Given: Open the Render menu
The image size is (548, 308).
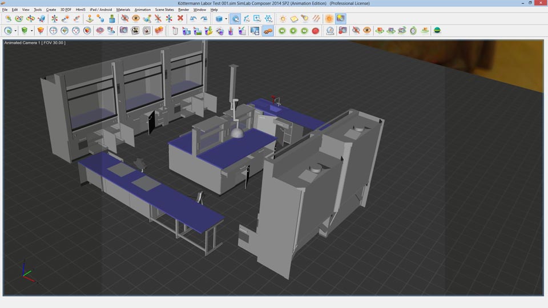Looking at the screenshot, I should 183,10.
